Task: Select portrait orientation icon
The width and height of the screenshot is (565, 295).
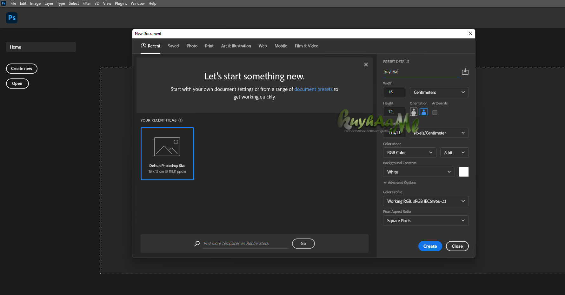Action: tap(414, 112)
